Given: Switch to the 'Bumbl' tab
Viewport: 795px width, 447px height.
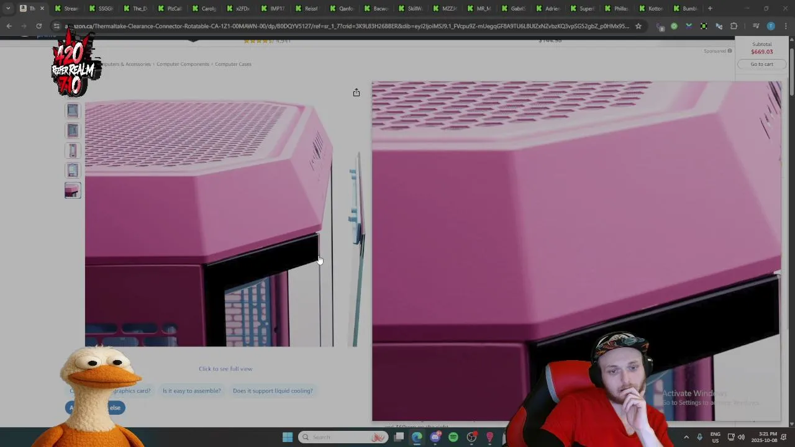Looking at the screenshot, I should pos(685,9).
